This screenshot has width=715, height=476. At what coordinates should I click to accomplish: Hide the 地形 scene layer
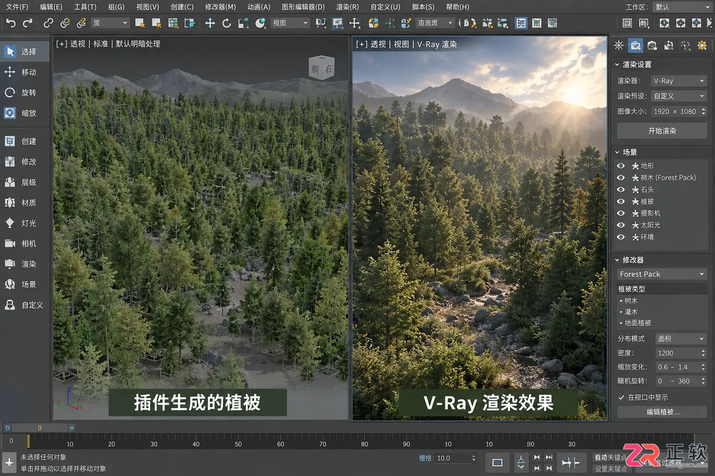(621, 166)
